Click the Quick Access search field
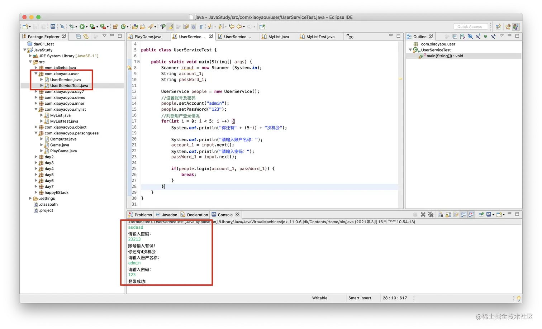542x329 pixels. click(x=471, y=27)
